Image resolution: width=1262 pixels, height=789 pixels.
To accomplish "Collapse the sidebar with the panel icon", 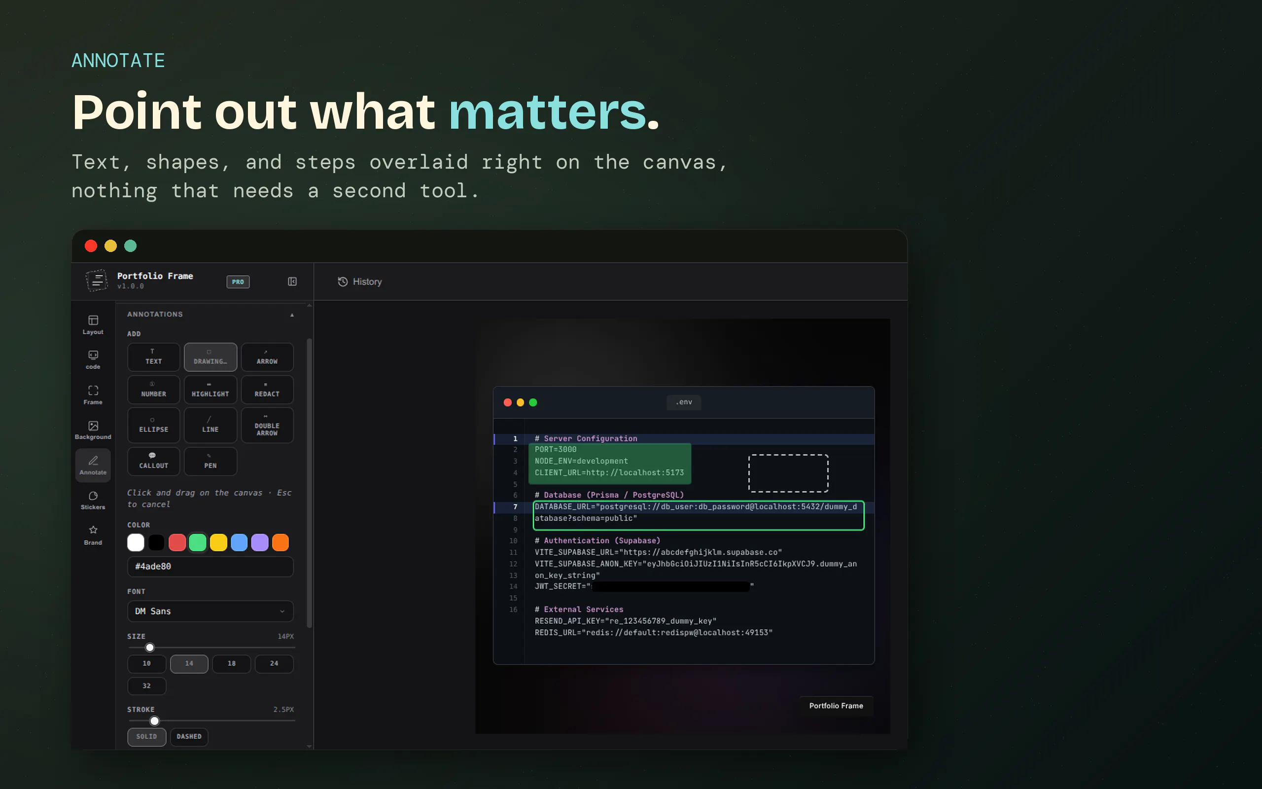I will [292, 282].
